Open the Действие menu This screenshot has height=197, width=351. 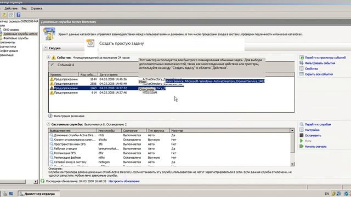[11, 9]
